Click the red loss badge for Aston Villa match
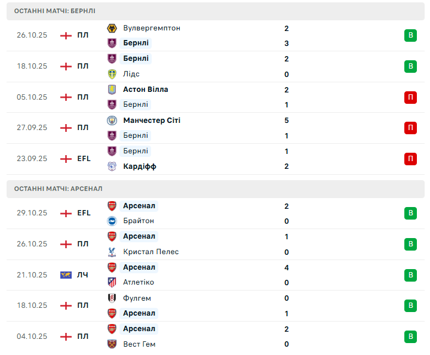This screenshot has height=355, width=430. point(410,97)
